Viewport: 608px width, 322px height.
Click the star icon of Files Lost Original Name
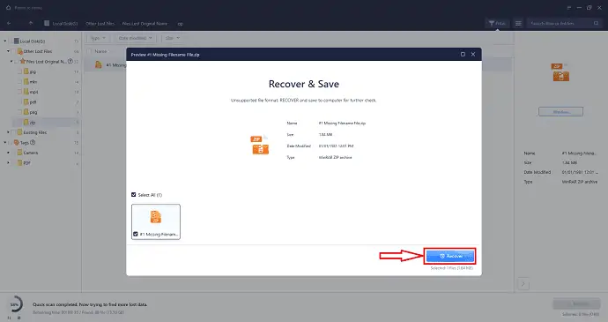pyautogui.click(x=23, y=61)
